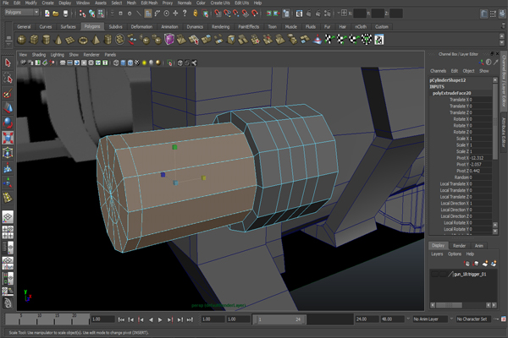The width and height of the screenshot is (508, 338).
Task: Collapse the polyExtrudeFace20 input node
Action: 451,93
